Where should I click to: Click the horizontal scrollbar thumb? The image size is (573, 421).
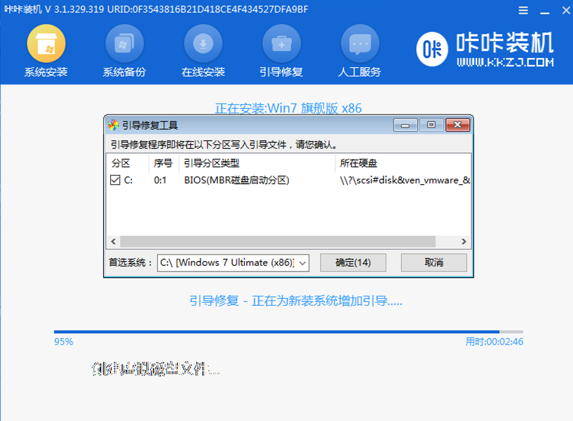tap(278, 241)
